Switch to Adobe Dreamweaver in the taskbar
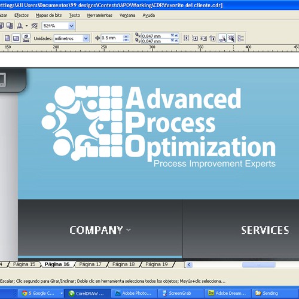Screen dimensions: 299x299 tap(228, 293)
